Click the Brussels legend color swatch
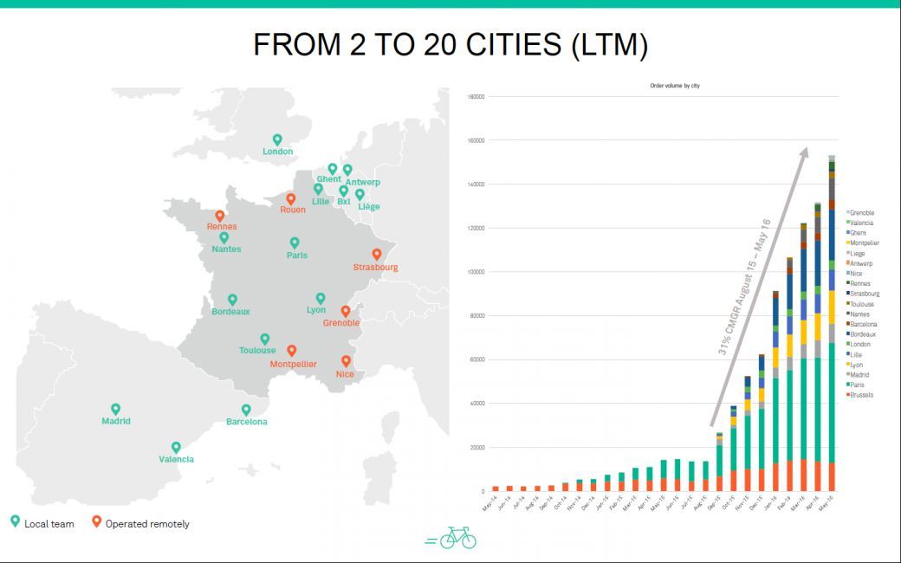 (x=847, y=395)
